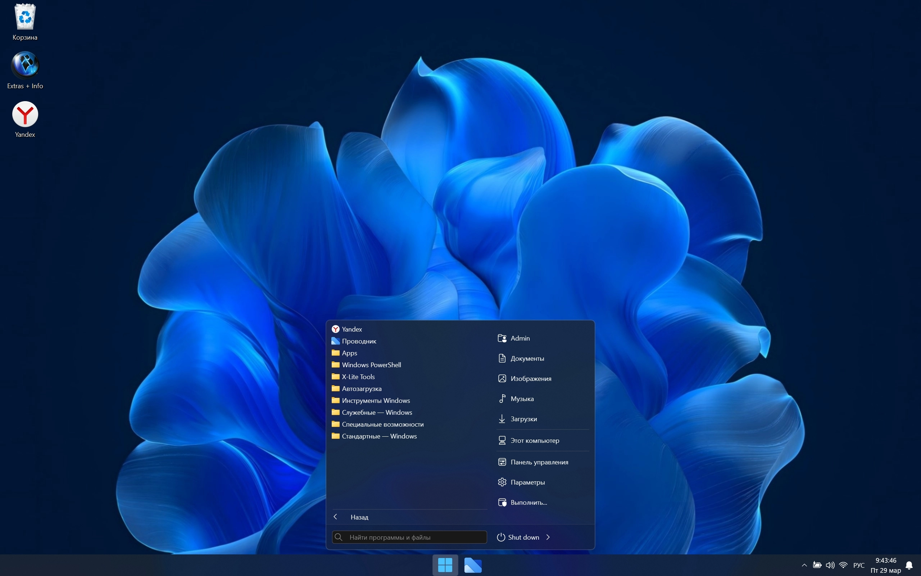Image resolution: width=921 pixels, height=576 pixels.
Task: Open the Выполнить... run dialog entry
Action: coord(528,503)
